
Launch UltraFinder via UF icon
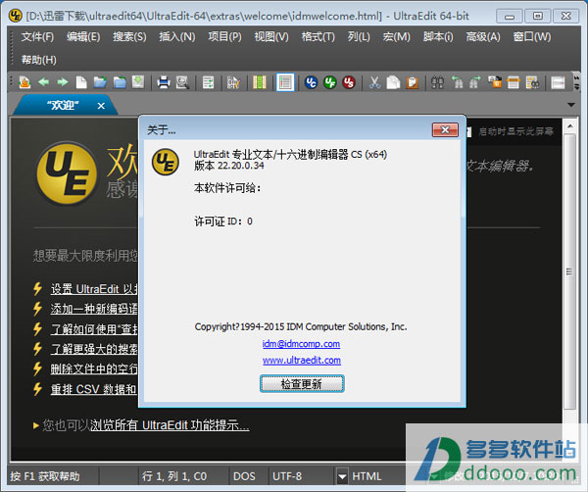pyautogui.click(x=330, y=82)
